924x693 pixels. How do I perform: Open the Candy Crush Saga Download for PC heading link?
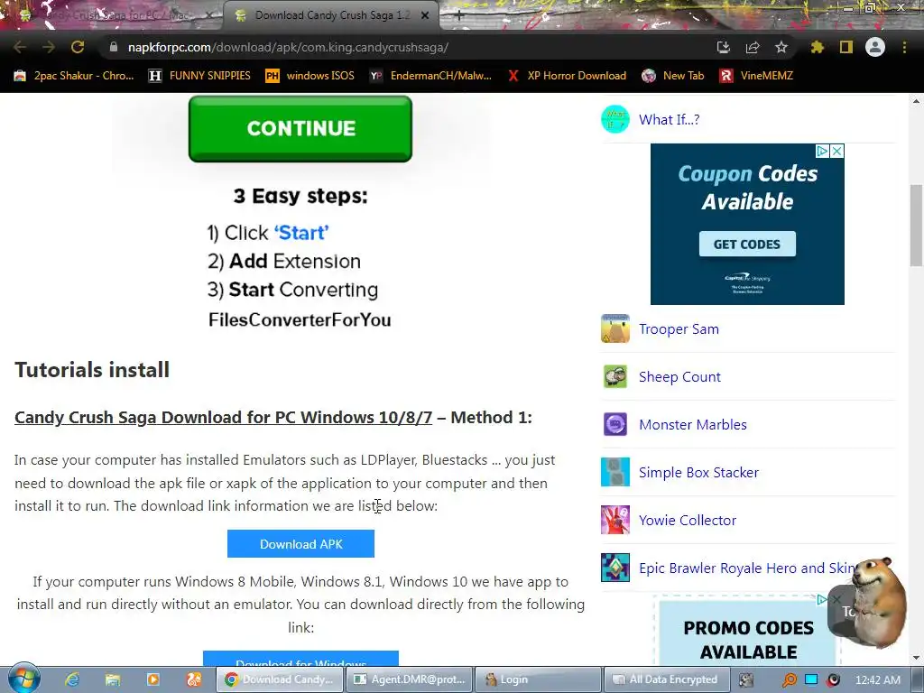tap(224, 417)
